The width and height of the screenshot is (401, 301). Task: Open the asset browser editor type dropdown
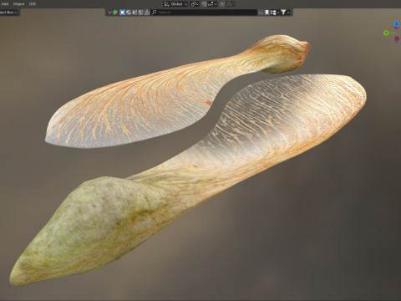tap(109, 13)
